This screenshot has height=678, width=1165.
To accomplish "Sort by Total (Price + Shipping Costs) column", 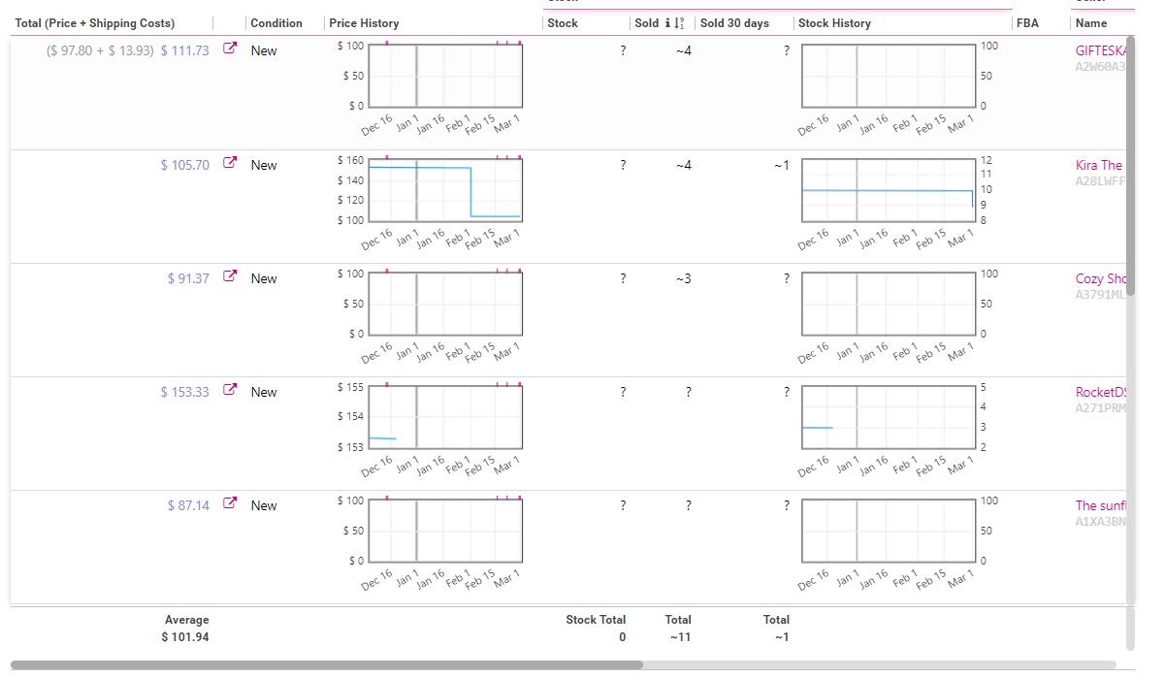I will point(95,23).
